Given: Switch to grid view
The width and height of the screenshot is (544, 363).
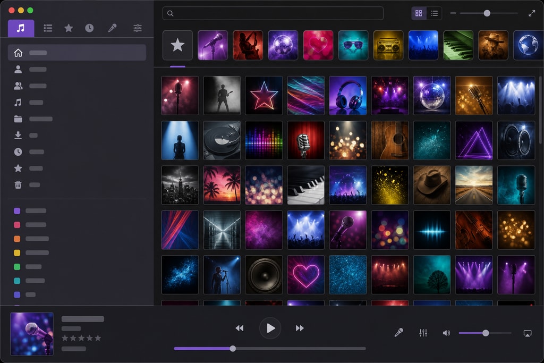Looking at the screenshot, I should [x=419, y=13].
